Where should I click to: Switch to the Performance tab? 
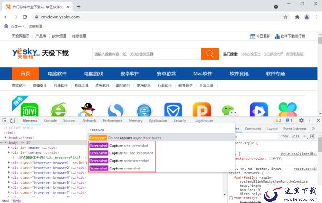click(x=112, y=121)
